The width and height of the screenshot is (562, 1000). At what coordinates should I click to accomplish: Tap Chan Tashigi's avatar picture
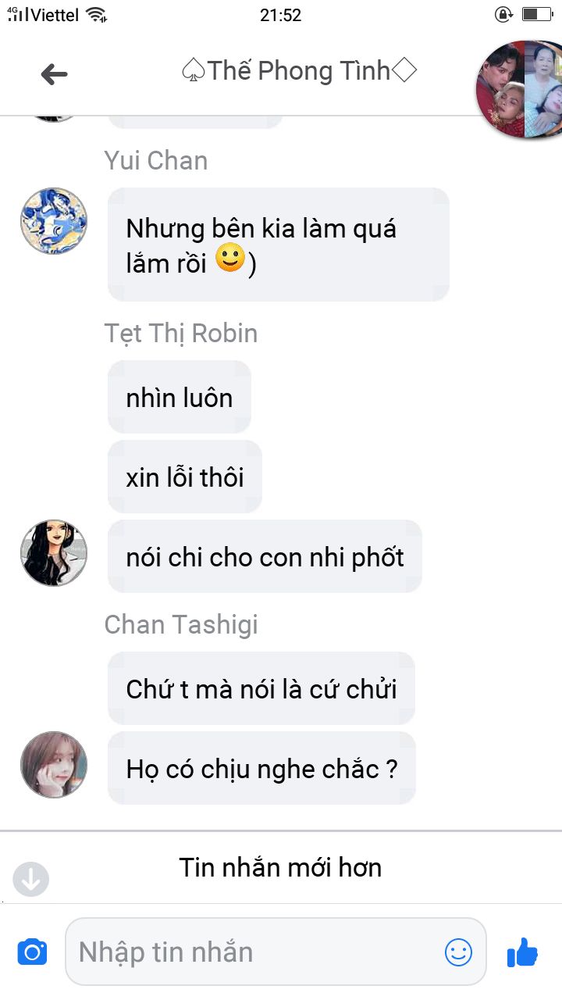pyautogui.click(x=54, y=765)
